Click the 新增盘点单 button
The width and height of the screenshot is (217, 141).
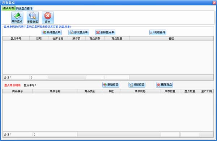(52, 32)
